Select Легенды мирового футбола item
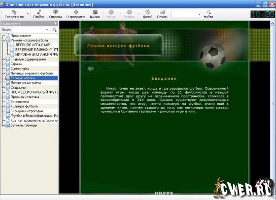The height and width of the screenshot is (200, 276). 32,73
